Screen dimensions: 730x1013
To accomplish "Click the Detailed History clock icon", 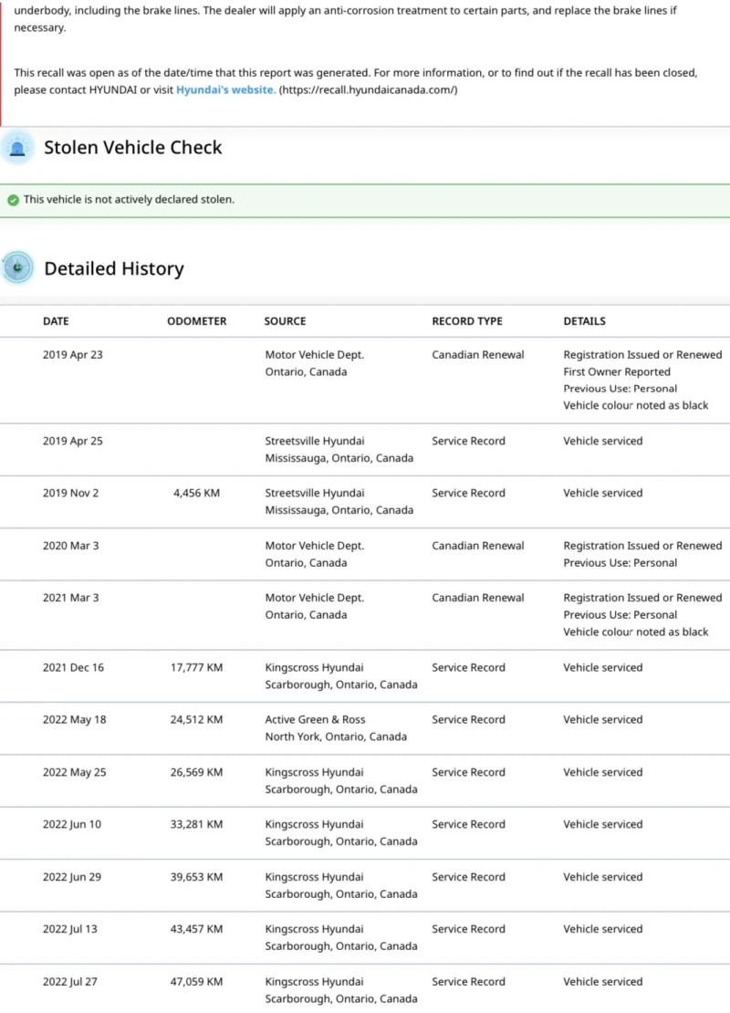I will click(x=17, y=268).
